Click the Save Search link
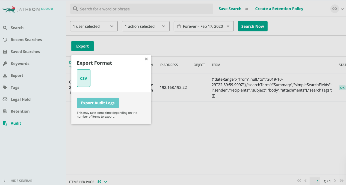 pos(230,9)
